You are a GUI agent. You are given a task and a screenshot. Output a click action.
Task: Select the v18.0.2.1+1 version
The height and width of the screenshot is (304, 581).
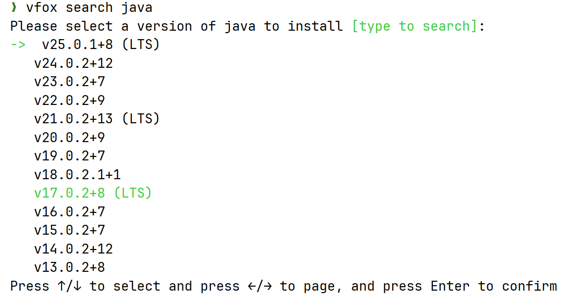77,175
